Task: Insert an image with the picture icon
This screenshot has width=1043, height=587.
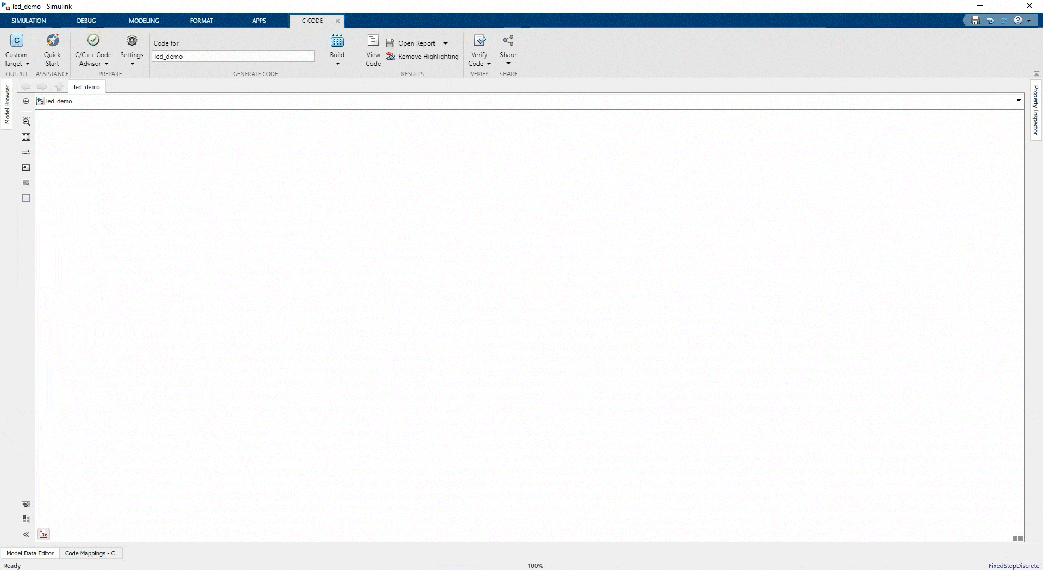Action: click(26, 183)
